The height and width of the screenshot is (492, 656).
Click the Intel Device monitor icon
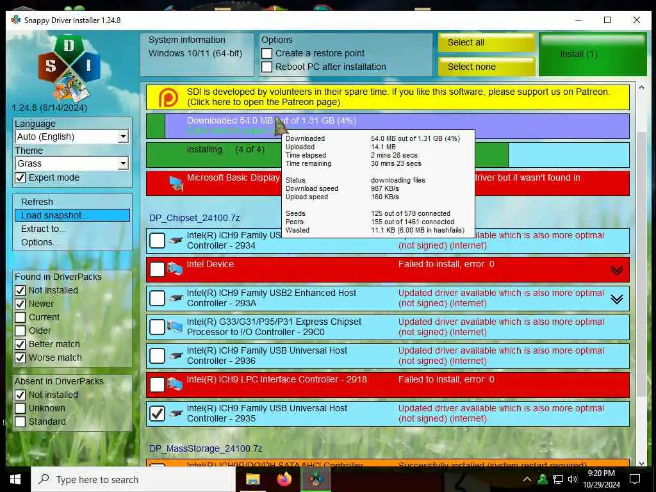[175, 269]
